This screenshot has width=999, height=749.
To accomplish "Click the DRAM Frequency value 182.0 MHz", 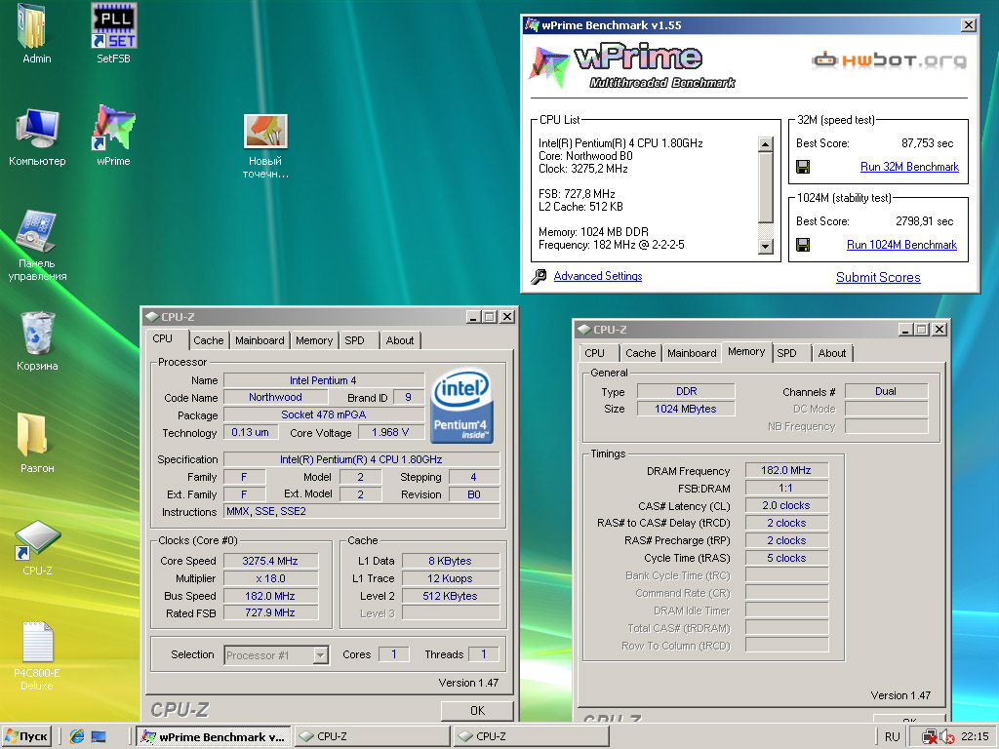I will [786, 470].
